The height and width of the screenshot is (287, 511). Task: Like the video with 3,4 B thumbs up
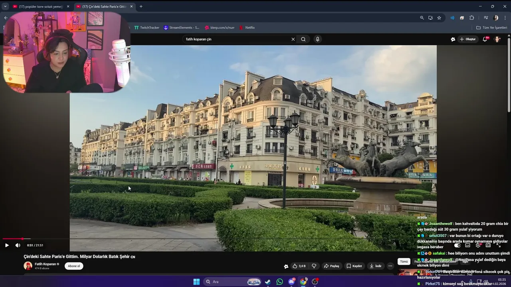coord(299,266)
